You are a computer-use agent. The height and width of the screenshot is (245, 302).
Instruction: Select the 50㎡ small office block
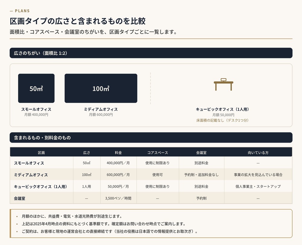pos(36,88)
